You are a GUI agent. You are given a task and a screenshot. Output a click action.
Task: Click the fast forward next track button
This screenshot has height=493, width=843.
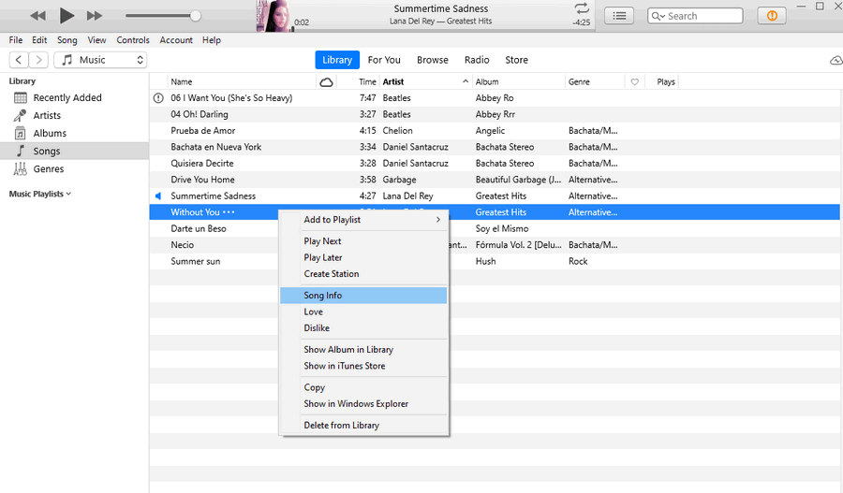[95, 16]
